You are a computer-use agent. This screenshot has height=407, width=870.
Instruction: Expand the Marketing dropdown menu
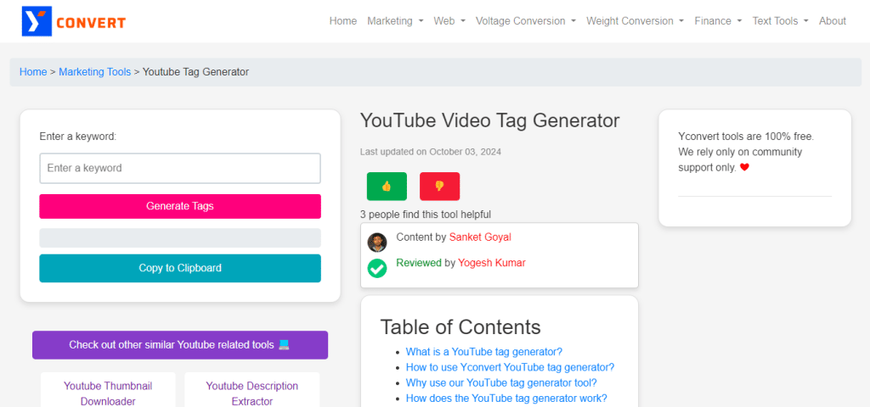point(395,21)
